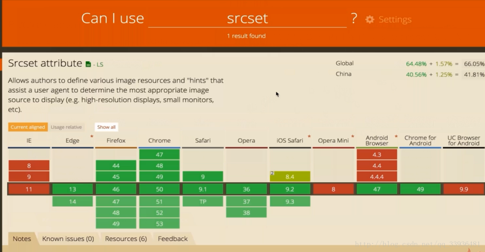Click the question mark after search field
Image resolution: width=485 pixels, height=252 pixels.
354,18
